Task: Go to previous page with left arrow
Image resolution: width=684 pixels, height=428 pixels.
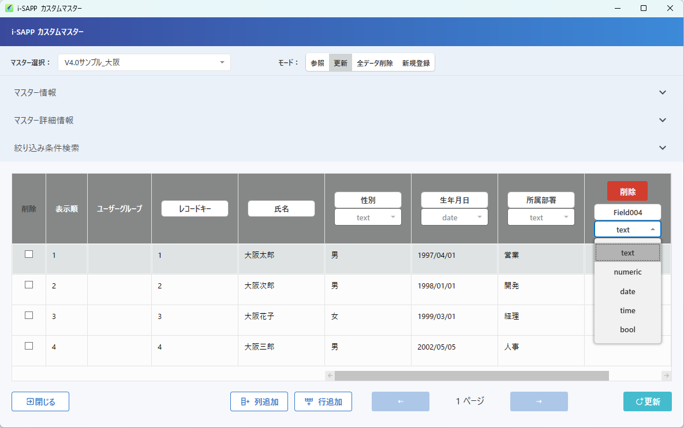Action: point(401,401)
